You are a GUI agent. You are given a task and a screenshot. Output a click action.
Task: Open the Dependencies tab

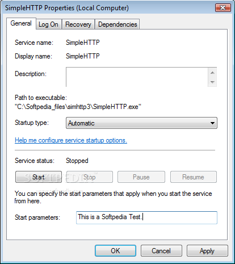(x=117, y=24)
